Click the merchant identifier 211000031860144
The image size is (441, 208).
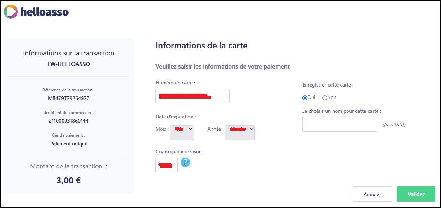click(69, 121)
